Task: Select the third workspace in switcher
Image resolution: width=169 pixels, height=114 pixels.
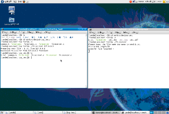Action: [x=159, y=112]
